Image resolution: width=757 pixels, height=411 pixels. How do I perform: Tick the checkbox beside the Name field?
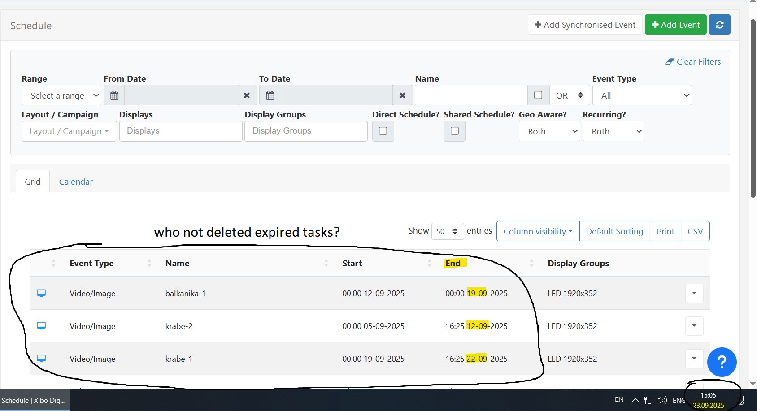[538, 95]
